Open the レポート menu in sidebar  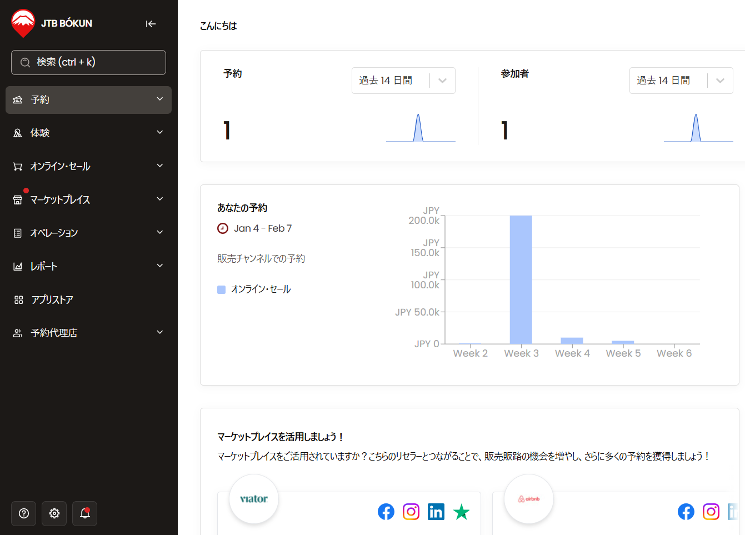click(x=88, y=267)
